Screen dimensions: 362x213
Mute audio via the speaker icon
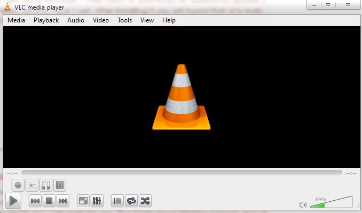[x=303, y=204]
